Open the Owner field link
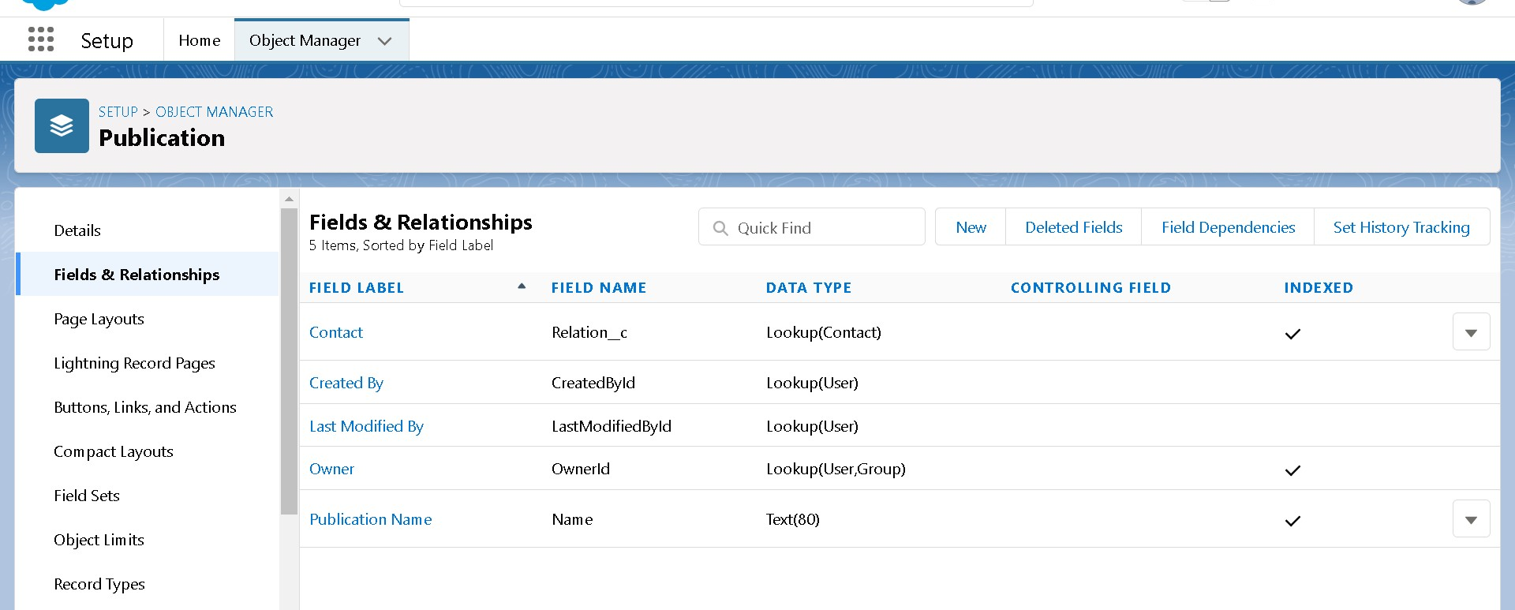 click(x=331, y=469)
